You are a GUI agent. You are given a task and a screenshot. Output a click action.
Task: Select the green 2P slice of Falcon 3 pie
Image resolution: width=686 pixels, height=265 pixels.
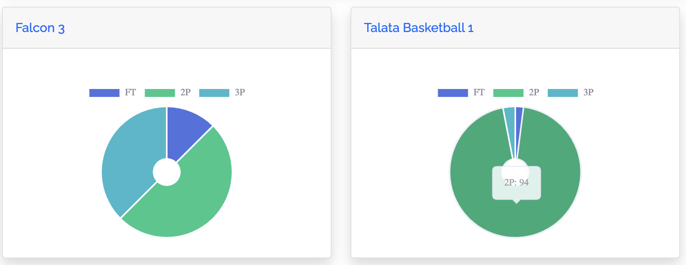tap(190, 198)
